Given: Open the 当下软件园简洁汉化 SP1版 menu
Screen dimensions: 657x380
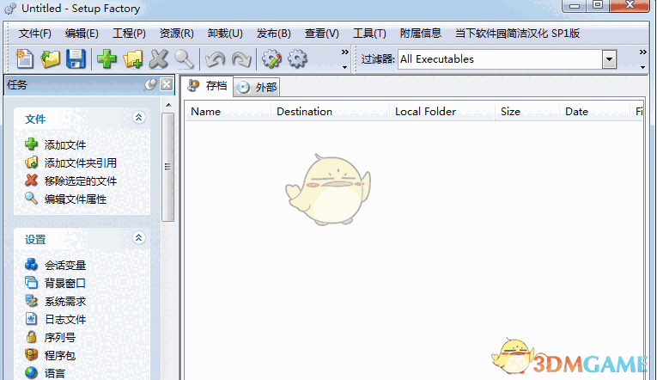Looking at the screenshot, I should [518, 34].
